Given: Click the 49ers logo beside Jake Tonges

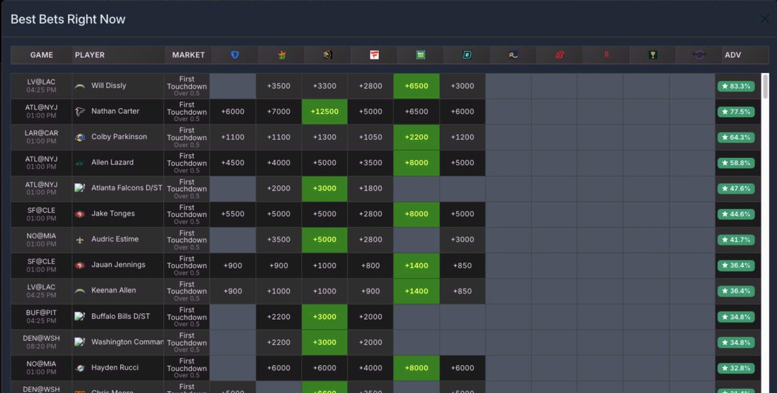Looking at the screenshot, I should [x=80, y=214].
